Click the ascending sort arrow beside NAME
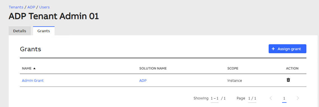319x107 pixels. point(34,68)
